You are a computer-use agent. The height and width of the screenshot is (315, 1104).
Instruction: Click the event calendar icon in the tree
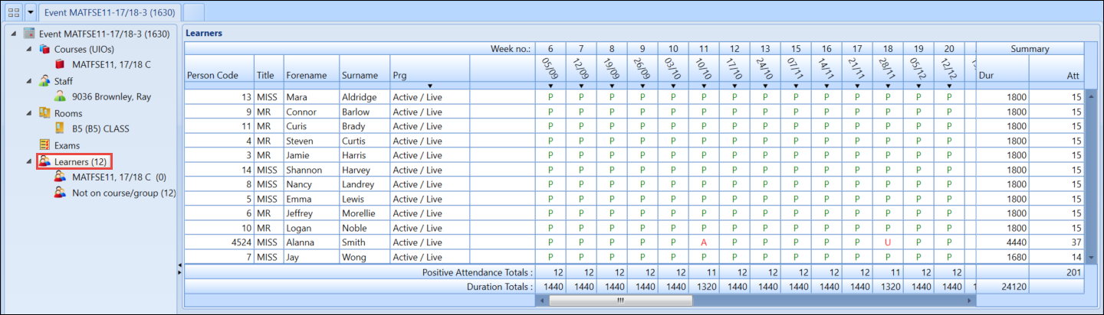pyautogui.click(x=30, y=34)
